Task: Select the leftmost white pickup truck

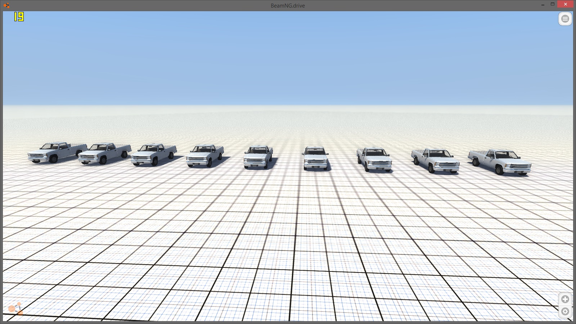Action: (x=57, y=152)
